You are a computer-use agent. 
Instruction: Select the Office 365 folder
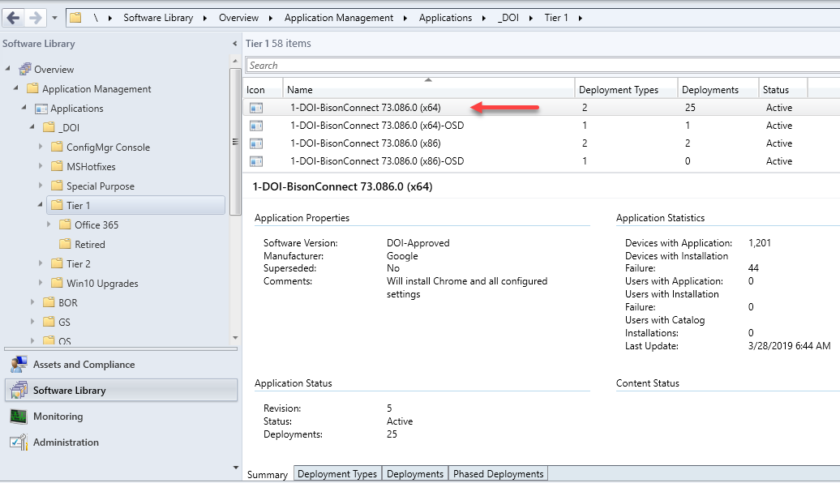pyautogui.click(x=90, y=225)
